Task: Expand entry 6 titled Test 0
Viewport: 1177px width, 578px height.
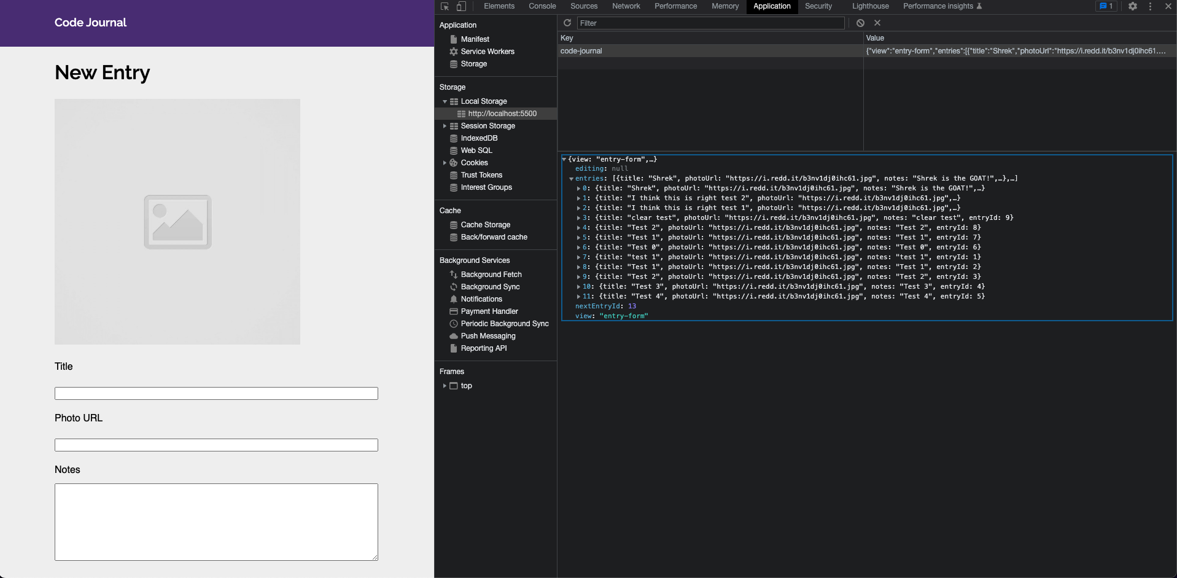Action: [x=578, y=248]
